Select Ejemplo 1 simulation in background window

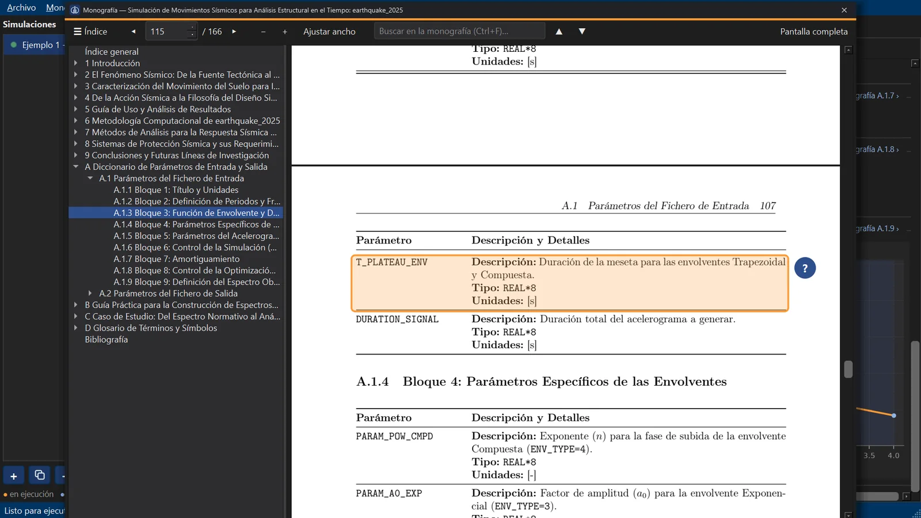click(35, 45)
